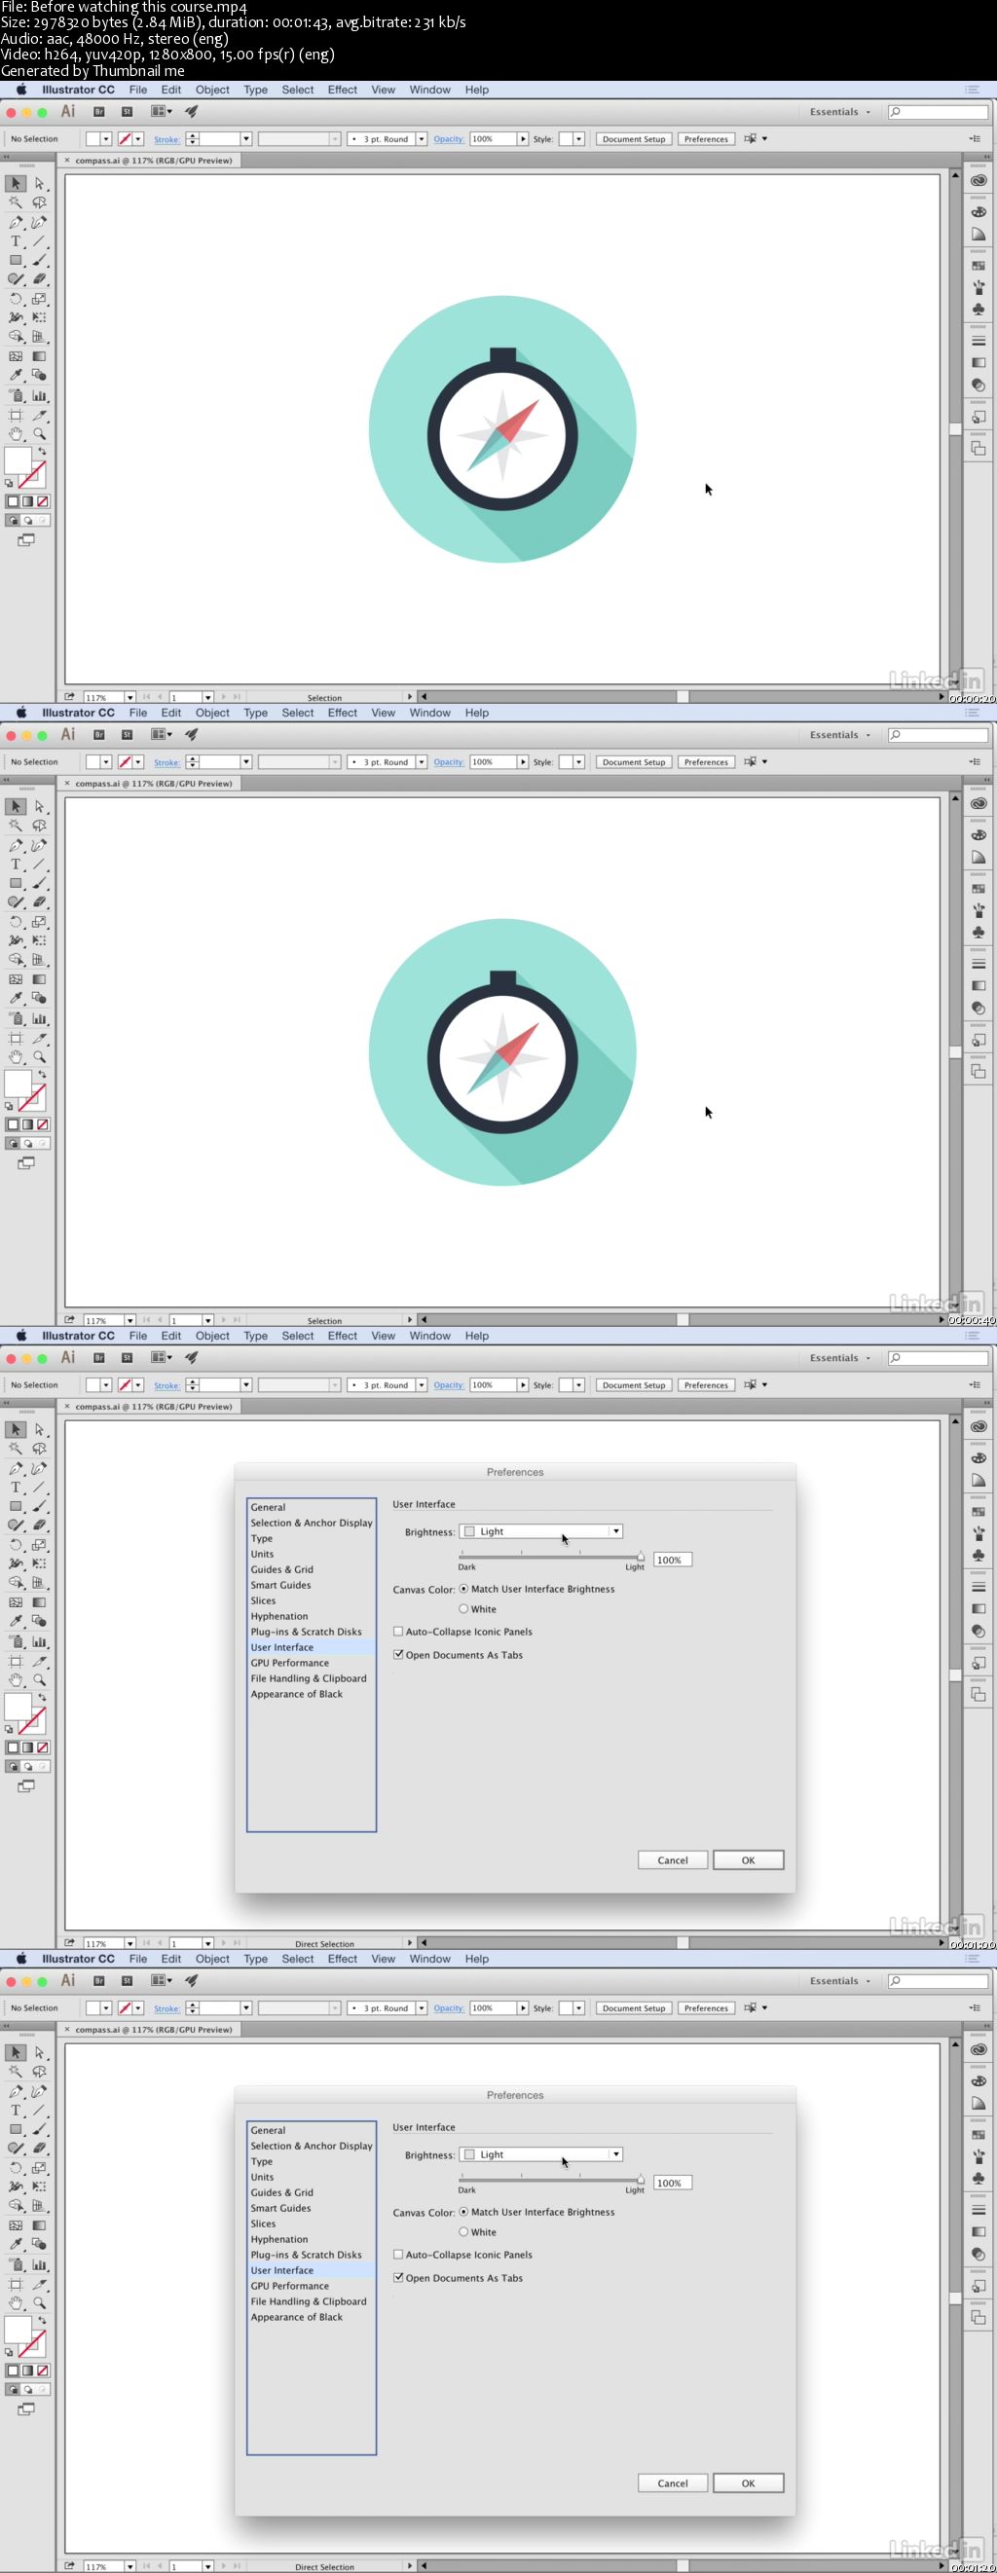Pick the Magic Wand tool in the top frame
Viewport: 997px width, 2573px height.
(x=16, y=202)
